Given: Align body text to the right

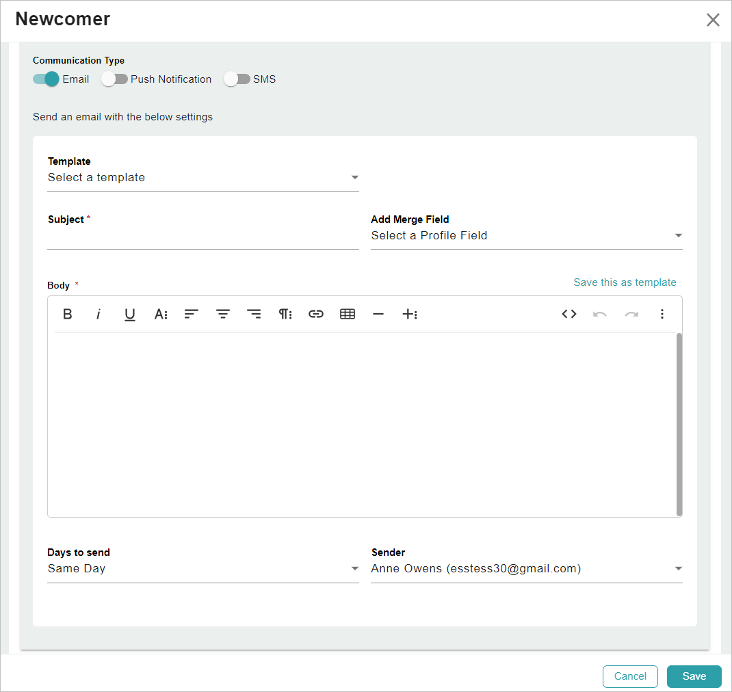Looking at the screenshot, I should (254, 314).
